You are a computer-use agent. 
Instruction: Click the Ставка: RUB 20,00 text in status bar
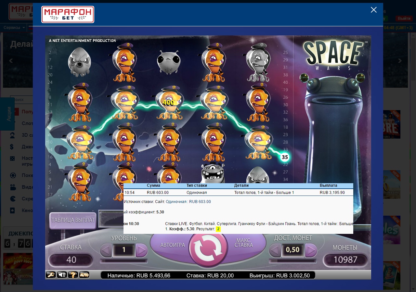[x=210, y=275]
